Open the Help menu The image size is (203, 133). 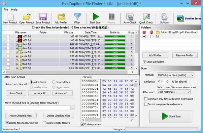point(14,9)
